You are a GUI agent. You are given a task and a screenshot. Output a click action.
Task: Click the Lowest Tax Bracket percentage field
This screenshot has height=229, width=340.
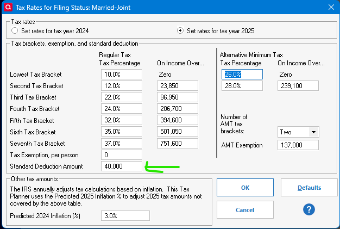(122, 74)
